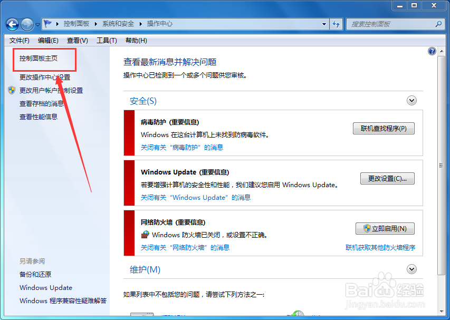Screen dimensions: 450x320
Task: Click 关闭有关“网络防火墙”的消息 link
Action: click(185, 247)
